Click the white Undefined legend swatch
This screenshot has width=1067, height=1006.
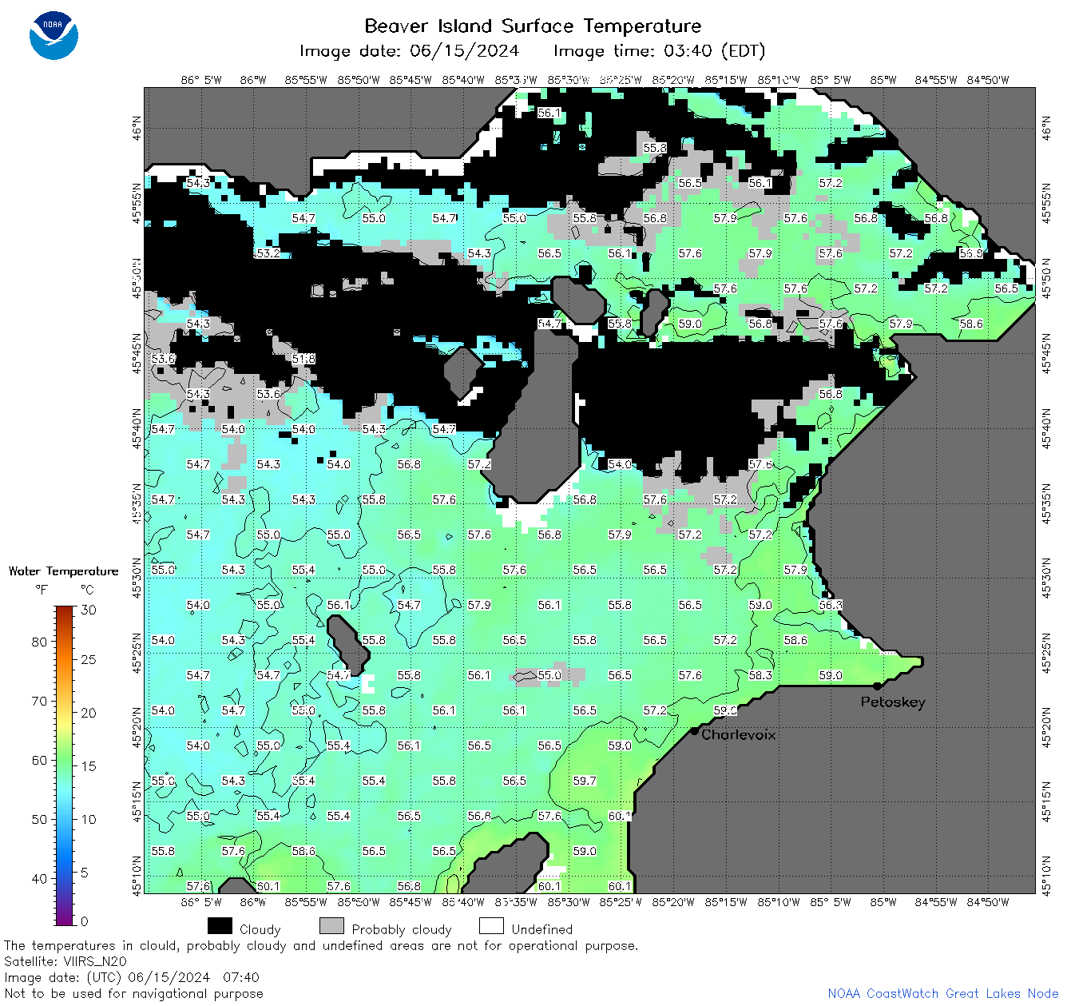coord(491,926)
